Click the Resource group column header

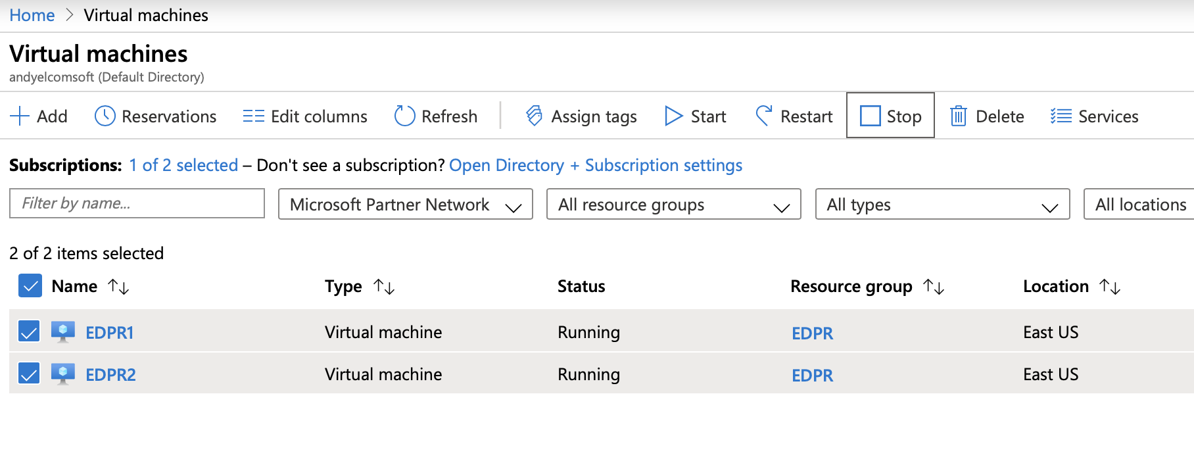pos(851,287)
